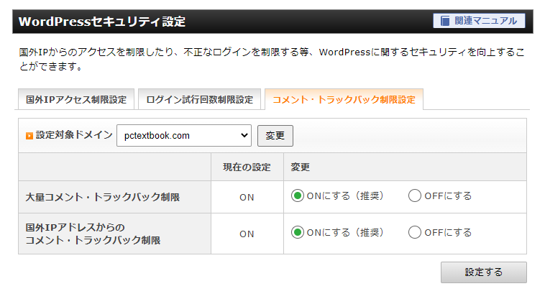Viewport: 545px width, 299px height.
Task: Click the 国外IPアドレスからの コメント・トラックバック制限 label
Action: pyautogui.click(x=93, y=234)
